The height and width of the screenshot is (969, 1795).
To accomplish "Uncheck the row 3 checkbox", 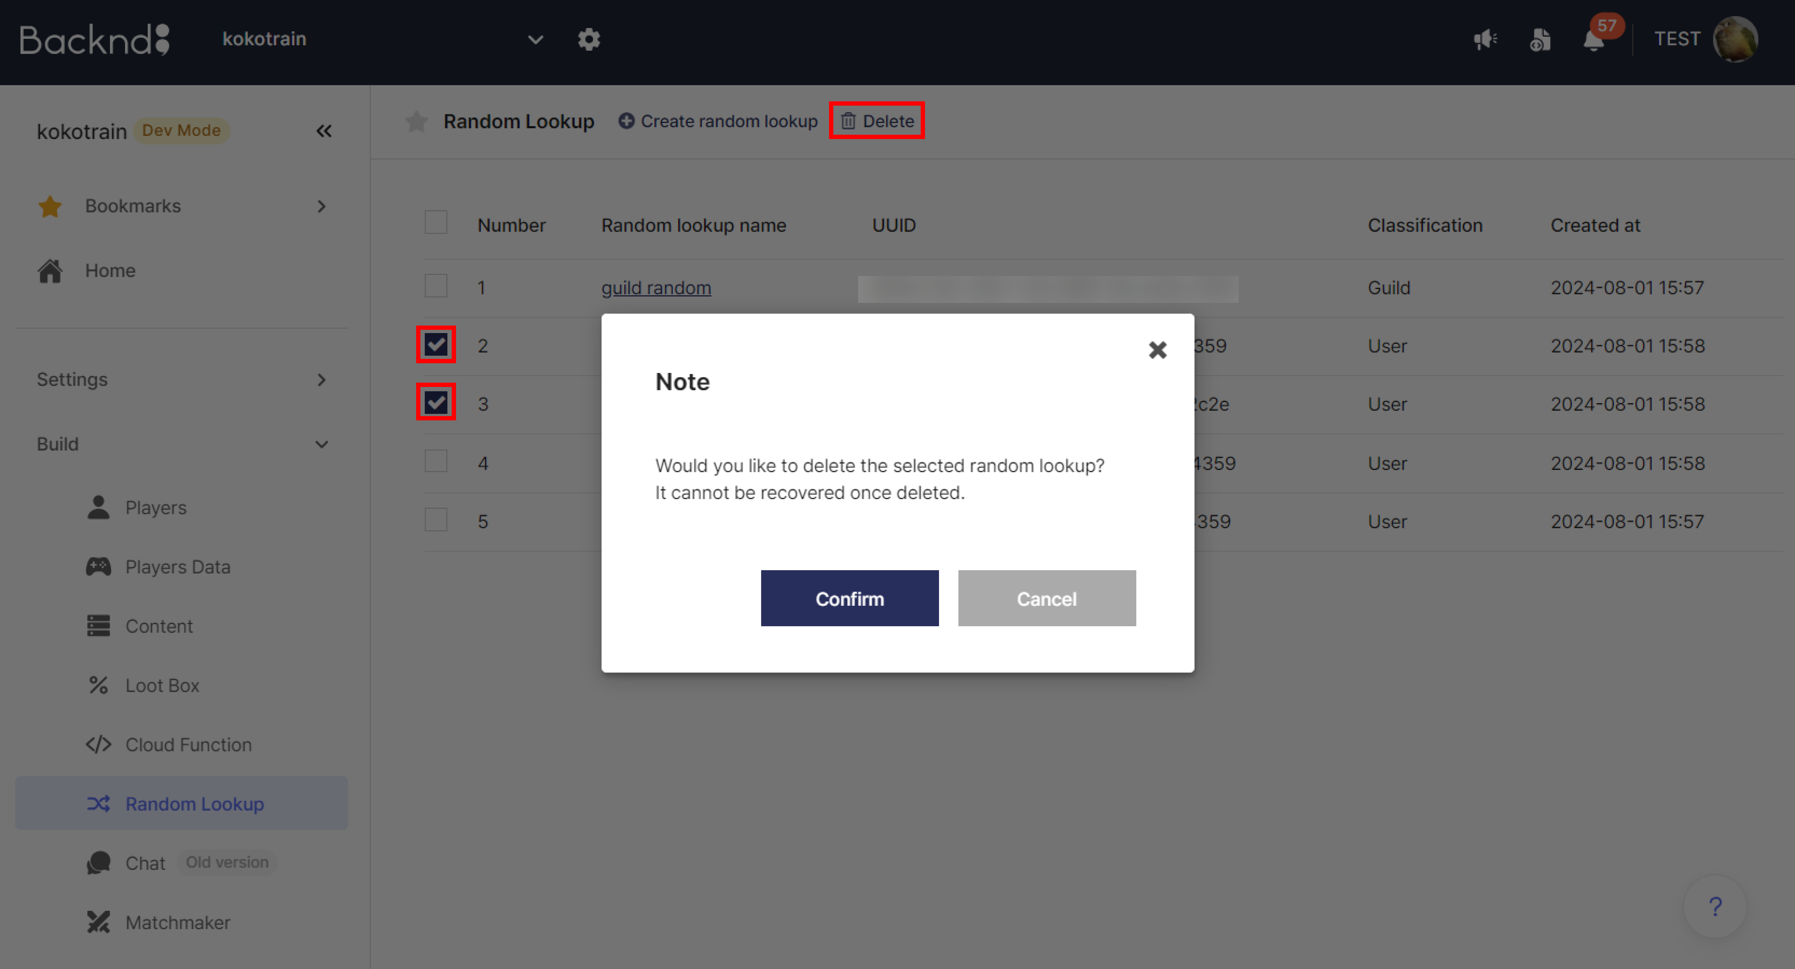I will (436, 402).
